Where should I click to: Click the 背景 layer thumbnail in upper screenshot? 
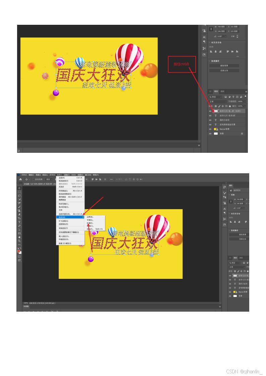click(216, 134)
